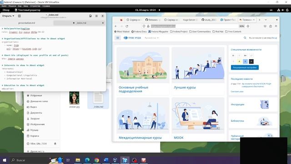Click GNOME network status icon

pos(279,10)
